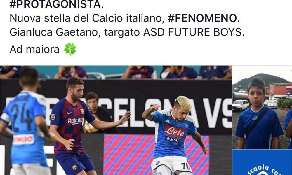292x175 pixels.
Task: Click the four-leaf clover emoji
Action: [70, 49]
